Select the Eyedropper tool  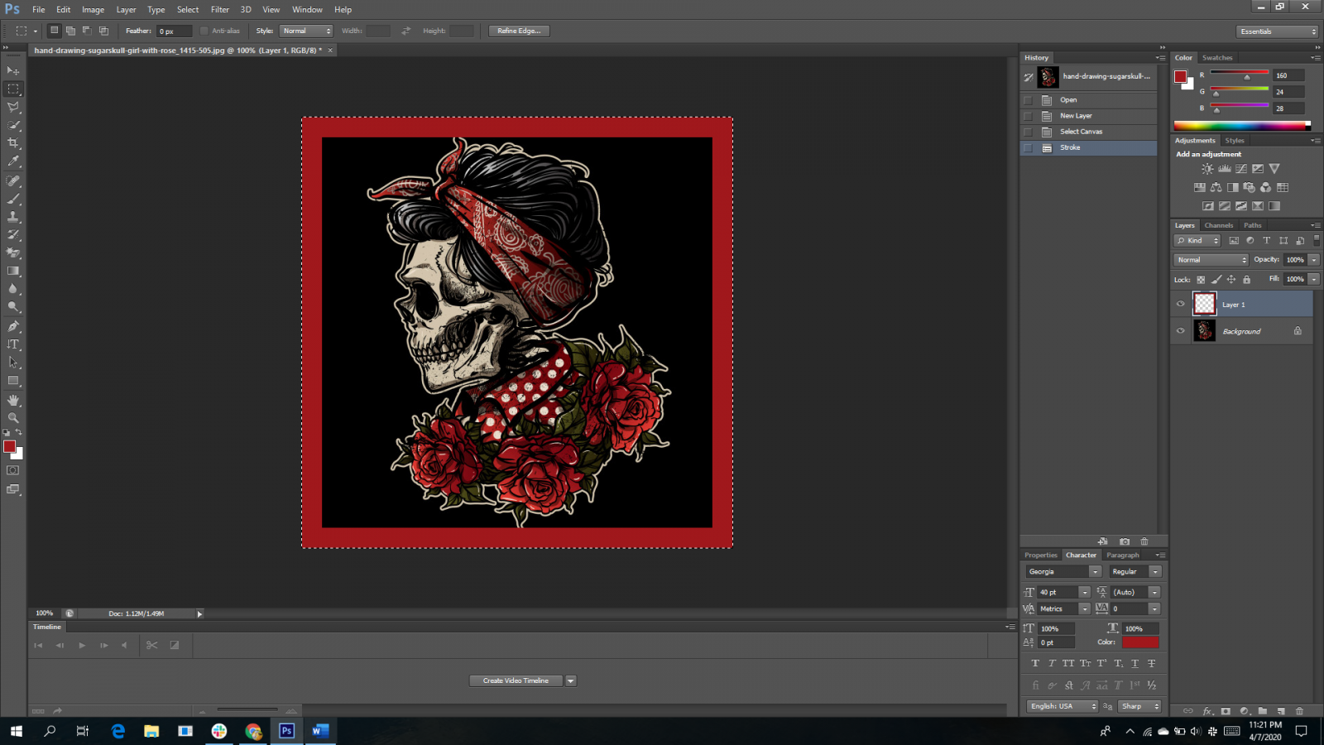(x=13, y=161)
